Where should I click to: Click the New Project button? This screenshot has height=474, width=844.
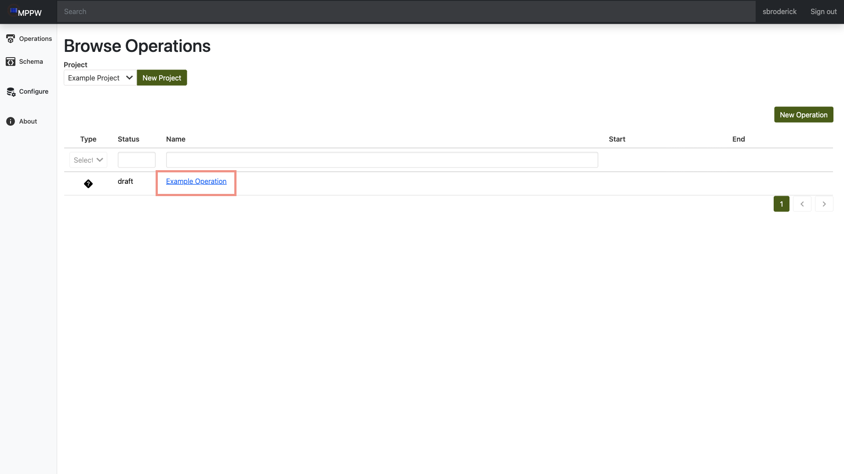pyautogui.click(x=162, y=78)
